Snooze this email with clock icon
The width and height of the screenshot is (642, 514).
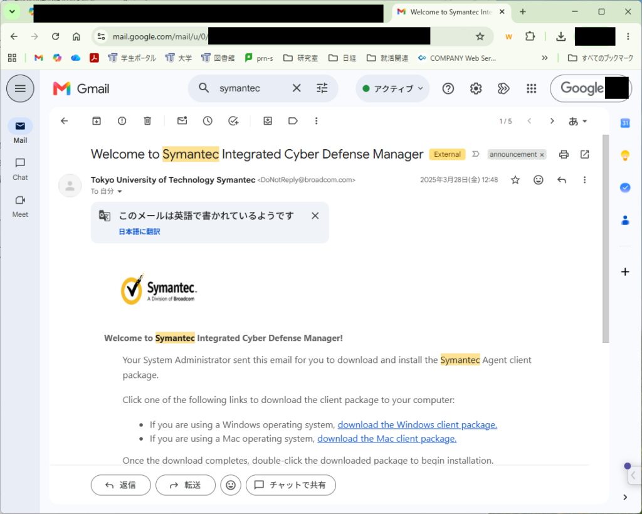[x=208, y=121]
